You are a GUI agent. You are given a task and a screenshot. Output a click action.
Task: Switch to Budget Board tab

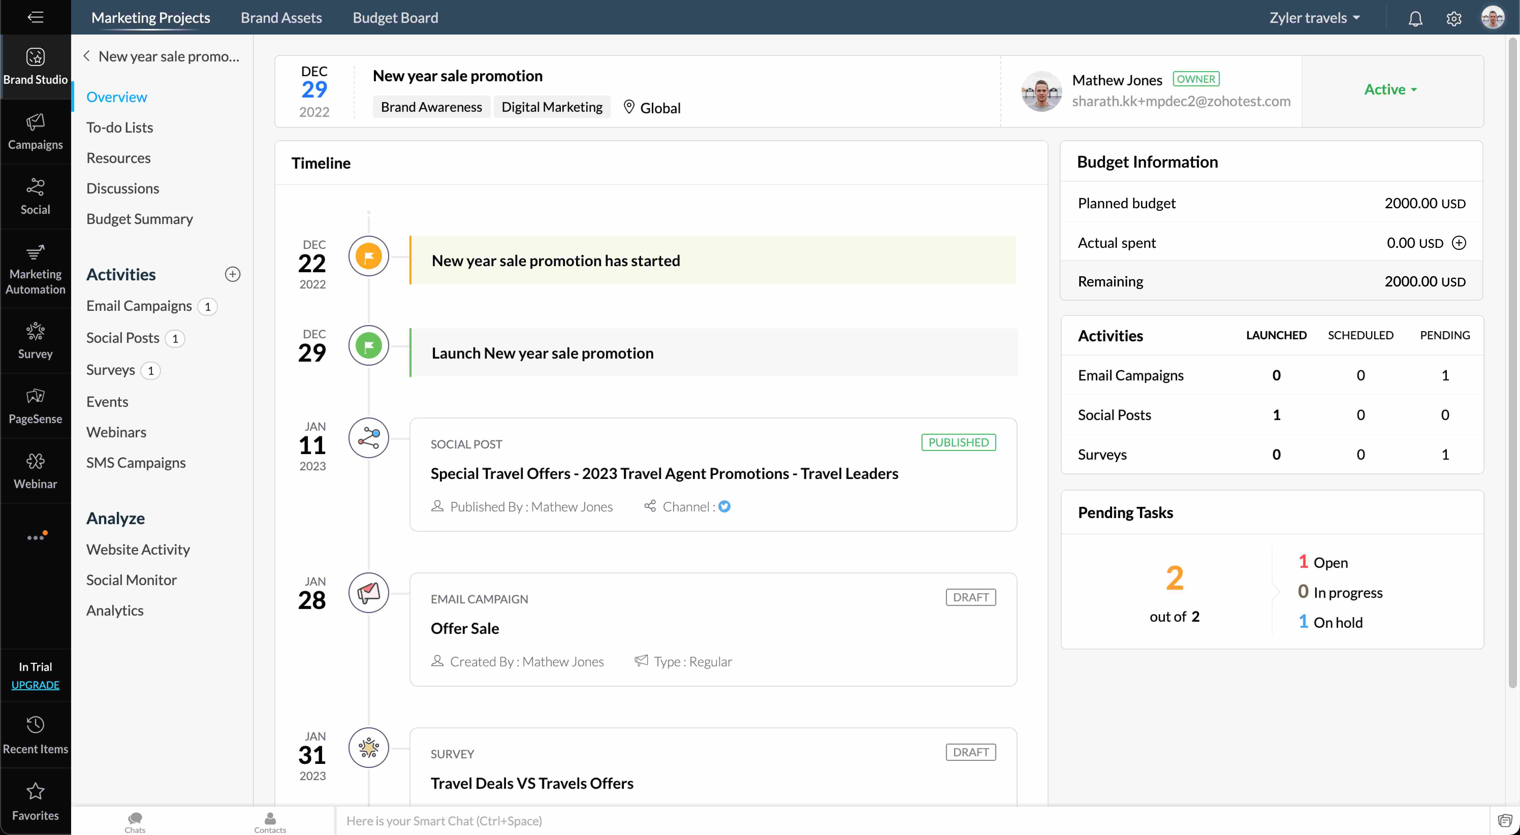pos(395,18)
